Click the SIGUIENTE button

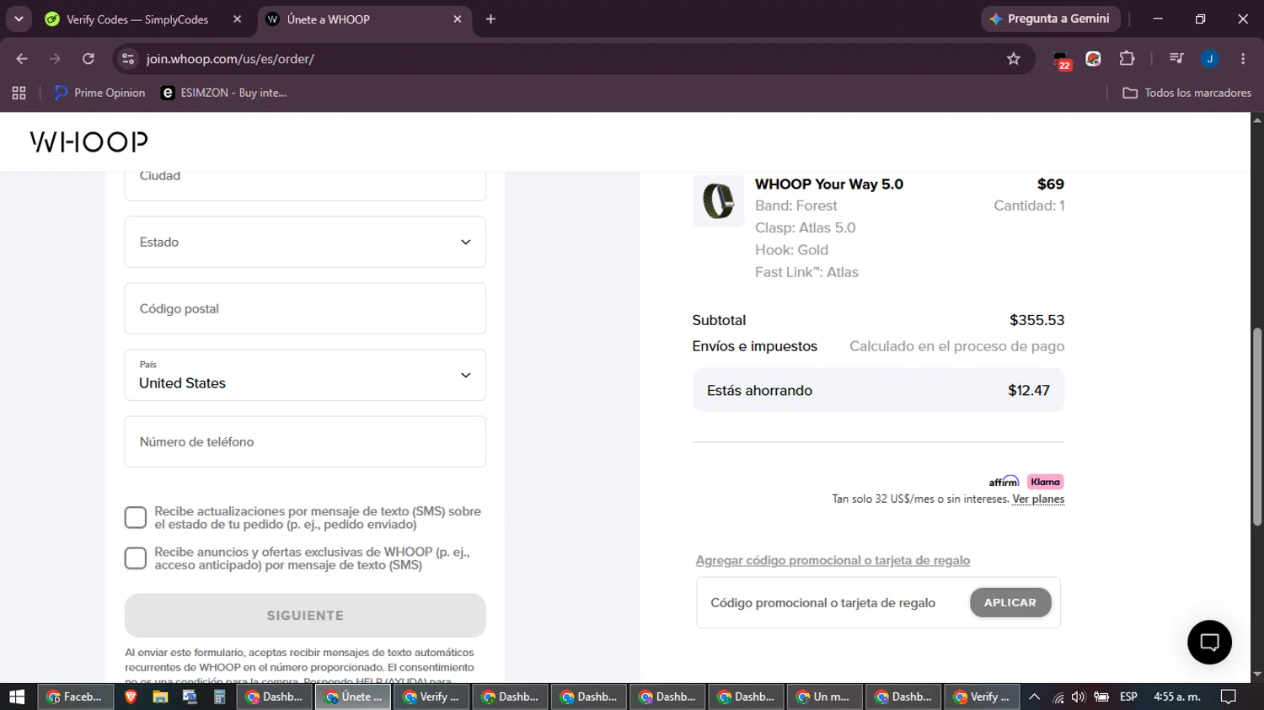(x=305, y=616)
